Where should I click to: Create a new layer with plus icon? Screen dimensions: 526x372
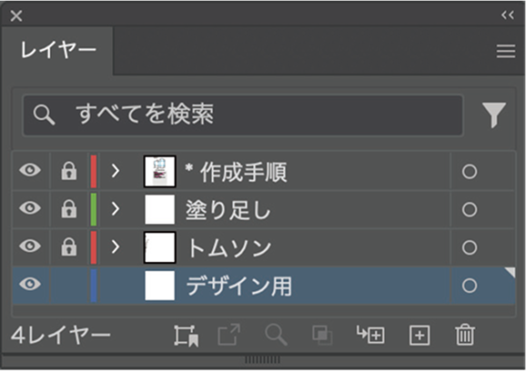coord(420,335)
